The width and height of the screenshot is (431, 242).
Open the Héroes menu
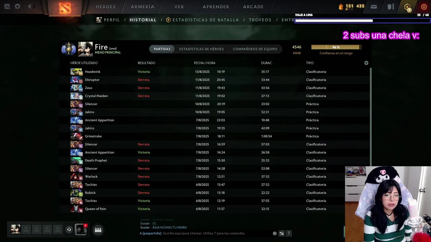105,7
